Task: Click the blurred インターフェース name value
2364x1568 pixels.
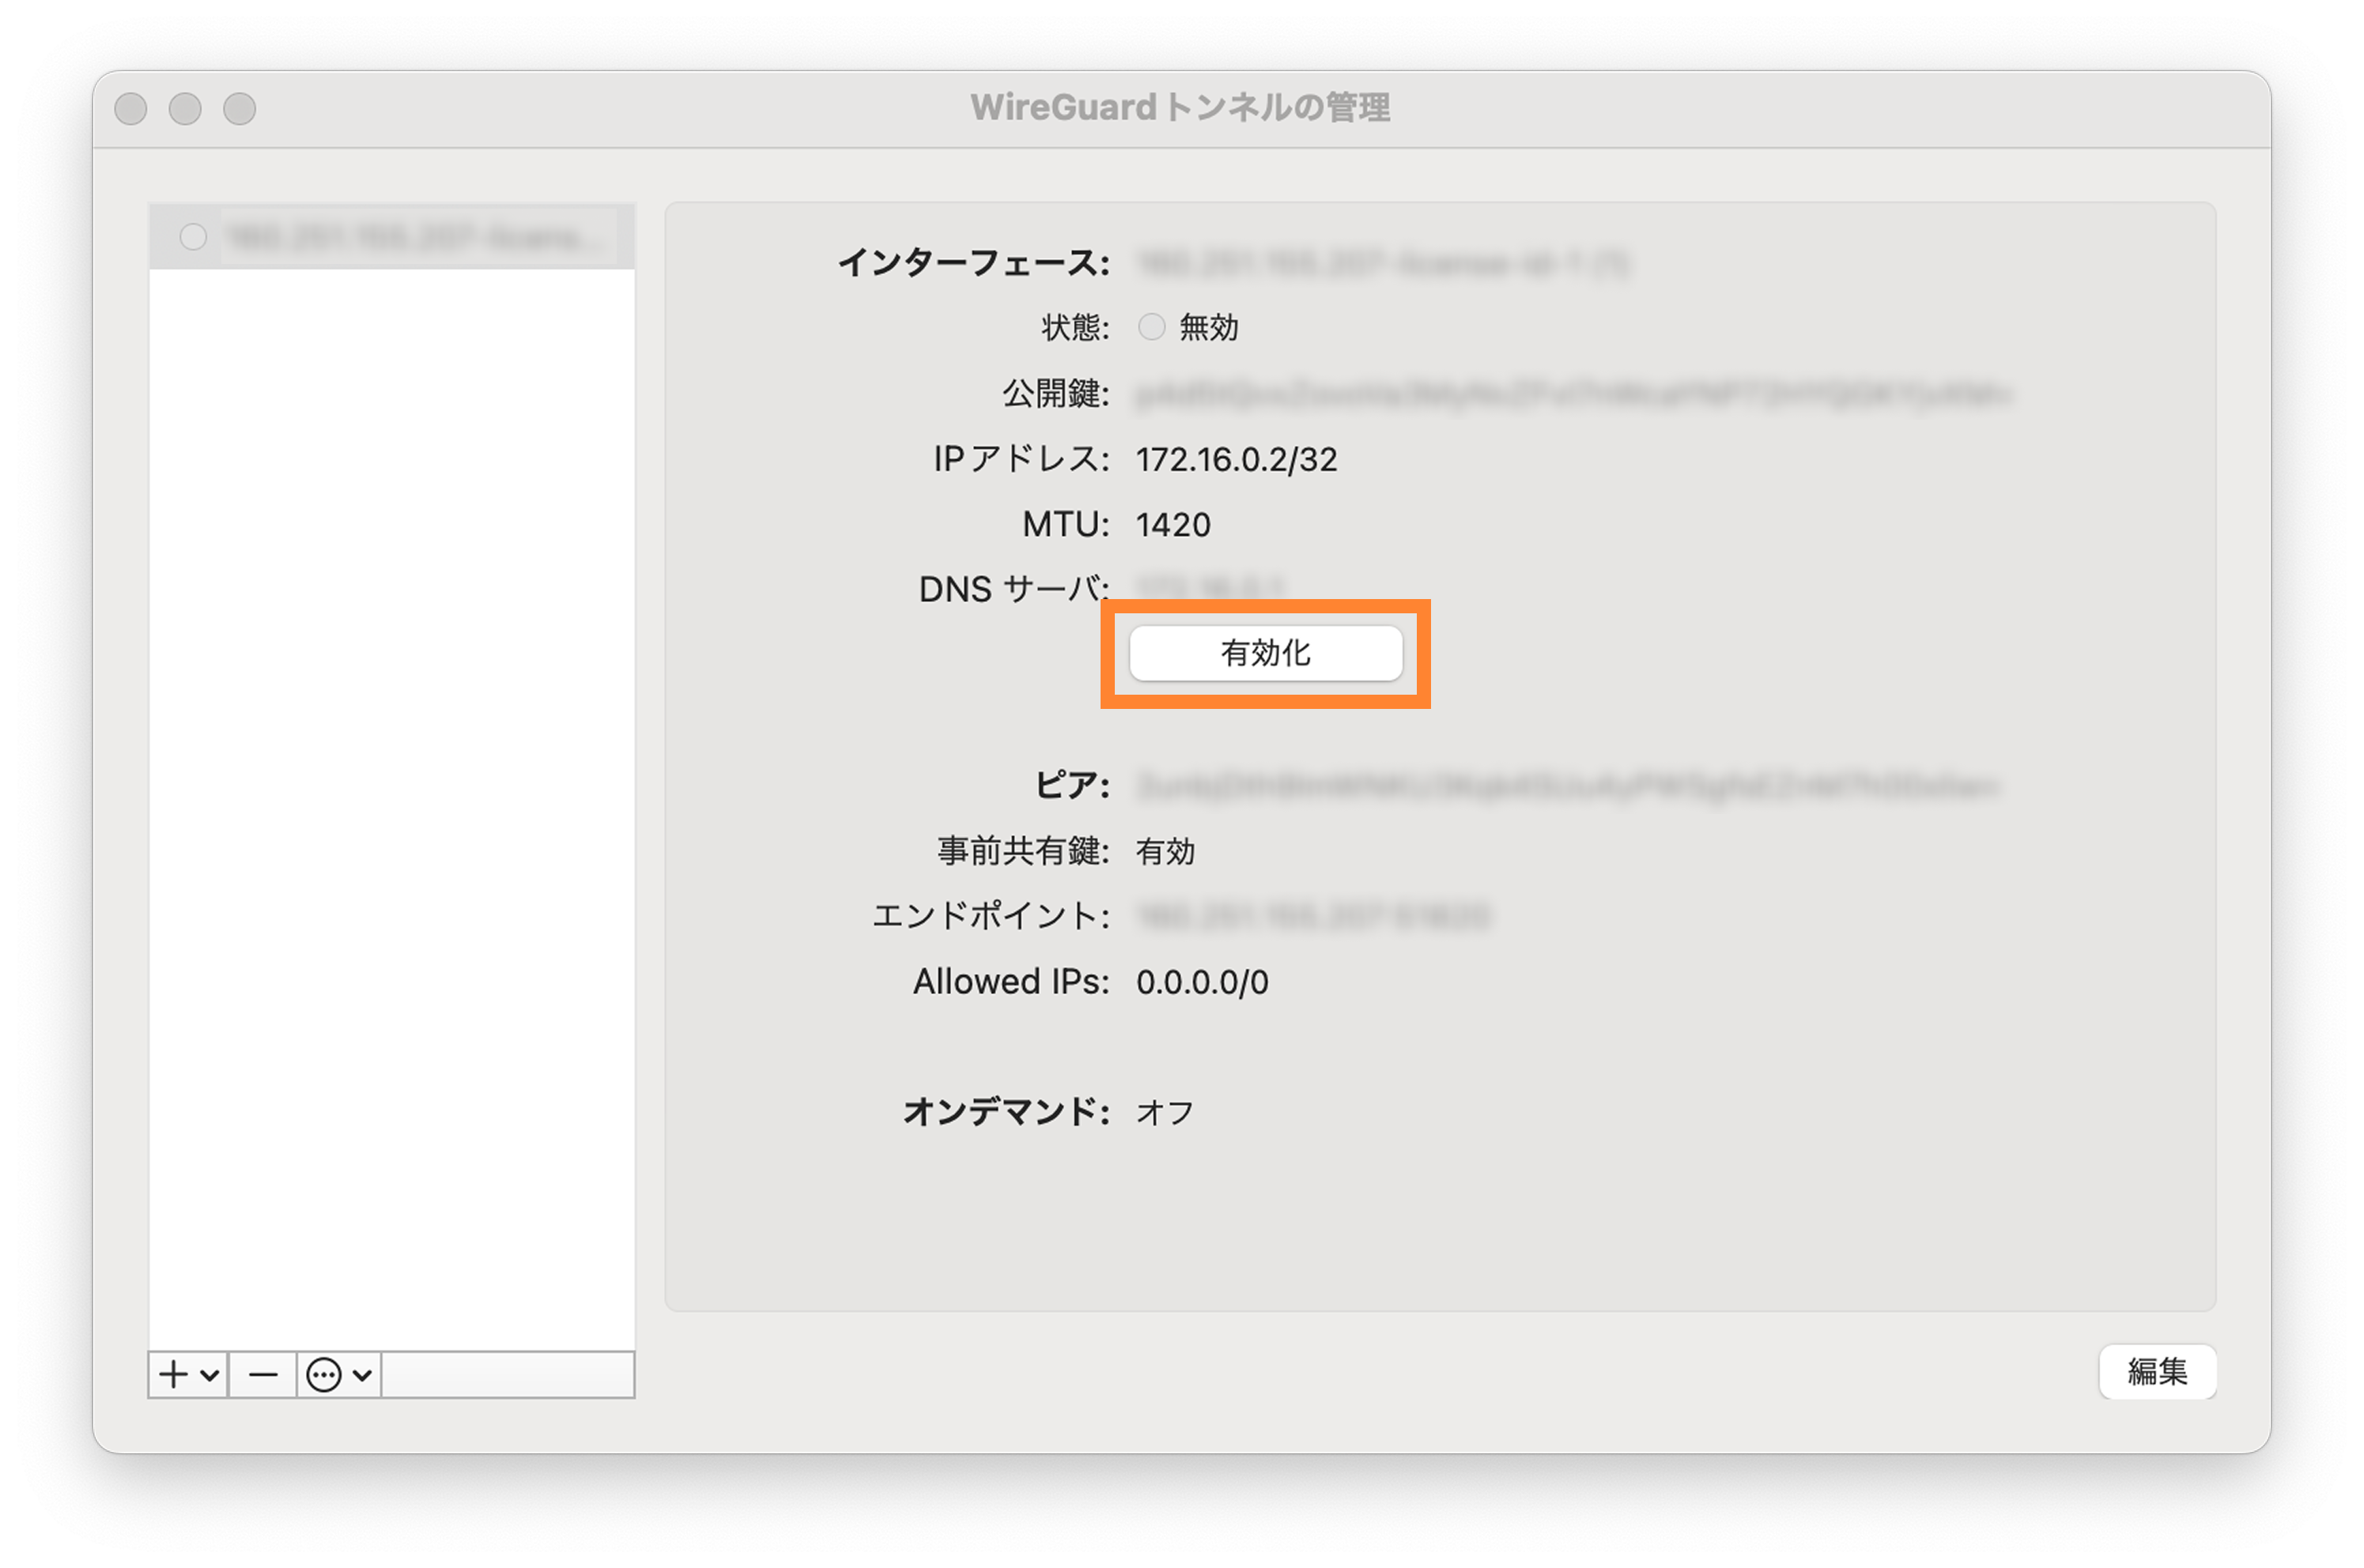Action: tap(1384, 263)
